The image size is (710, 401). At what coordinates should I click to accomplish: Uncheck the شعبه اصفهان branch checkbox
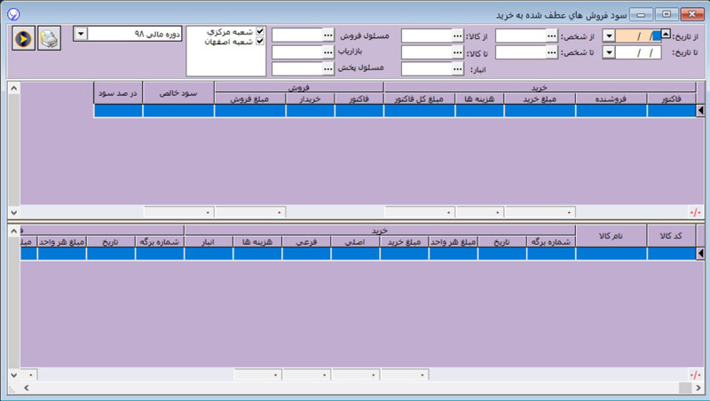tap(260, 41)
